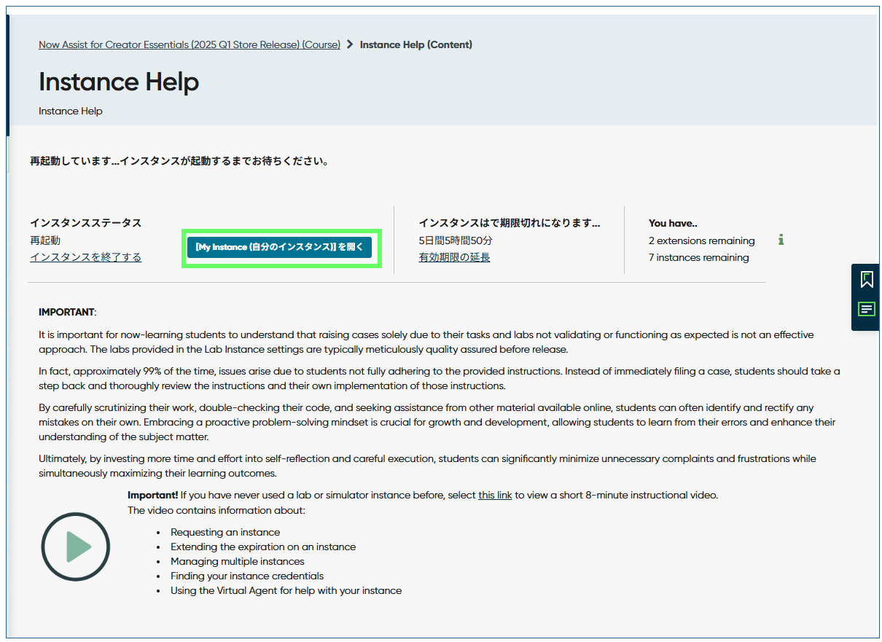The height and width of the screenshot is (642, 882).
Task: Open My Instance (自分のインスタンス) button
Action: click(280, 247)
